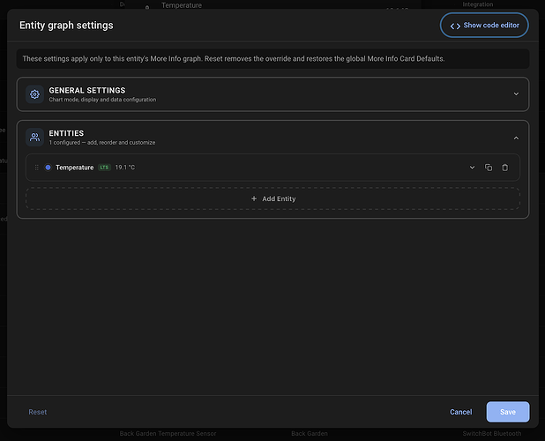This screenshot has width=545, height=441.
Task: Click the code brackets icon
Action: 455,26
